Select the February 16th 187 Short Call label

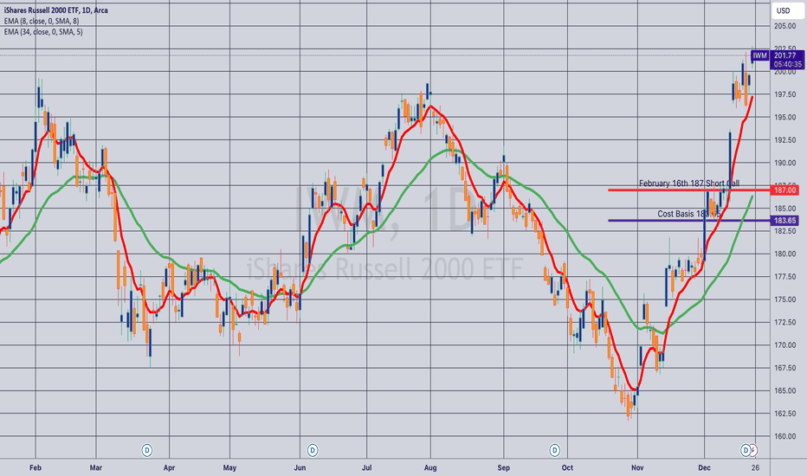(x=689, y=183)
